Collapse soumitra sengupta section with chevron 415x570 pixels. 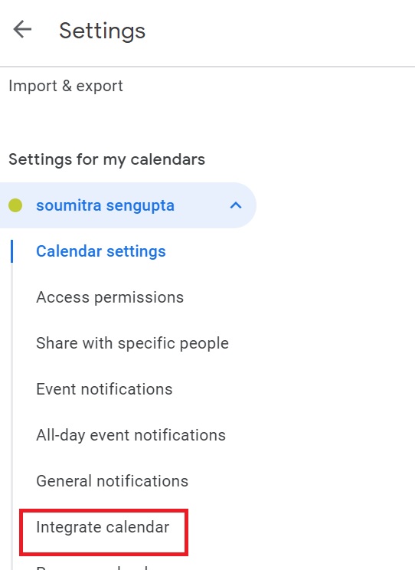coord(236,205)
